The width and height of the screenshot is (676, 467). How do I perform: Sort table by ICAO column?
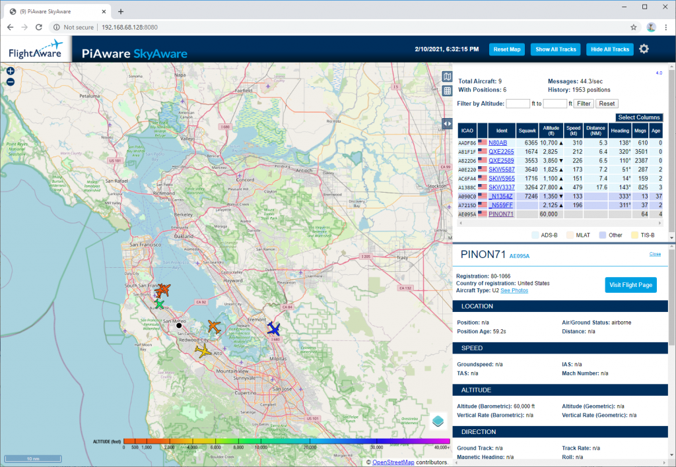467,131
